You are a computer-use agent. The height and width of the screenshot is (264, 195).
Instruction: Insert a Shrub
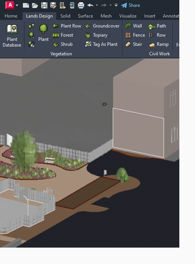63,44
